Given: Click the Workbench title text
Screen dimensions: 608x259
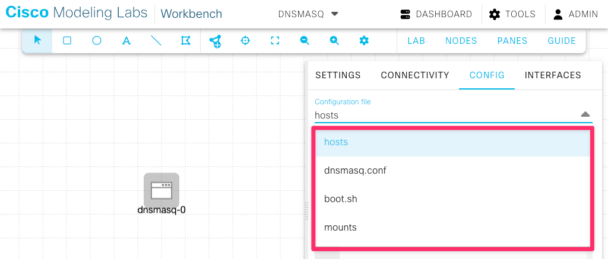Looking at the screenshot, I should (192, 14).
